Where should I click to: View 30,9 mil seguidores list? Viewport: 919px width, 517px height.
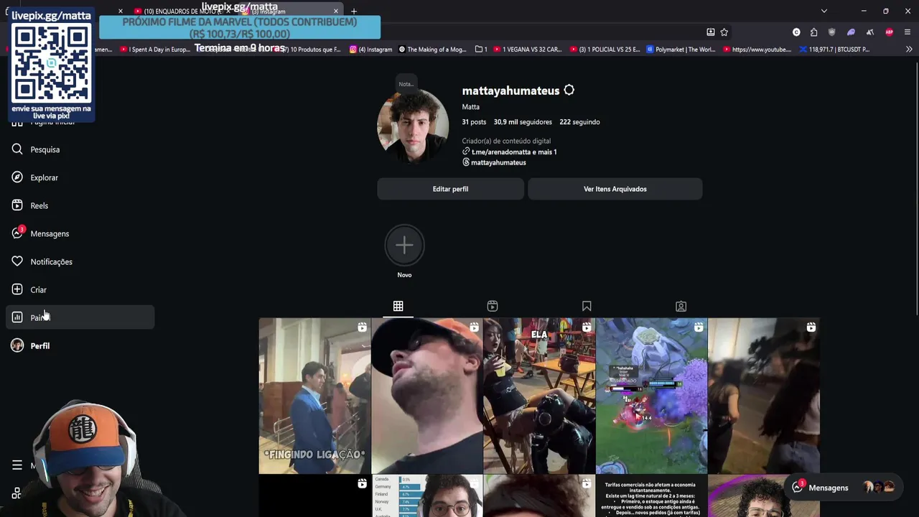coord(523,122)
